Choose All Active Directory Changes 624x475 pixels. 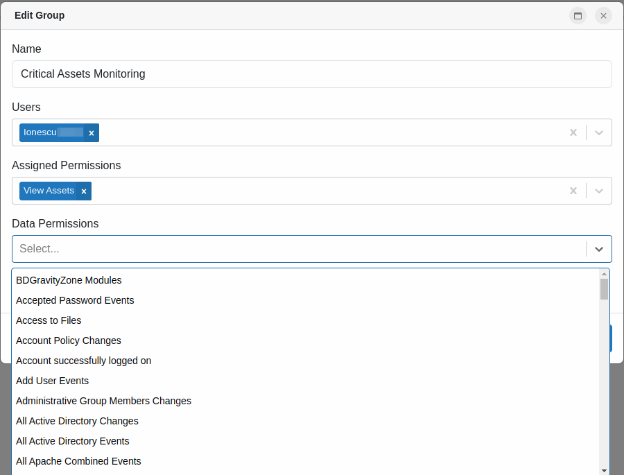point(77,421)
